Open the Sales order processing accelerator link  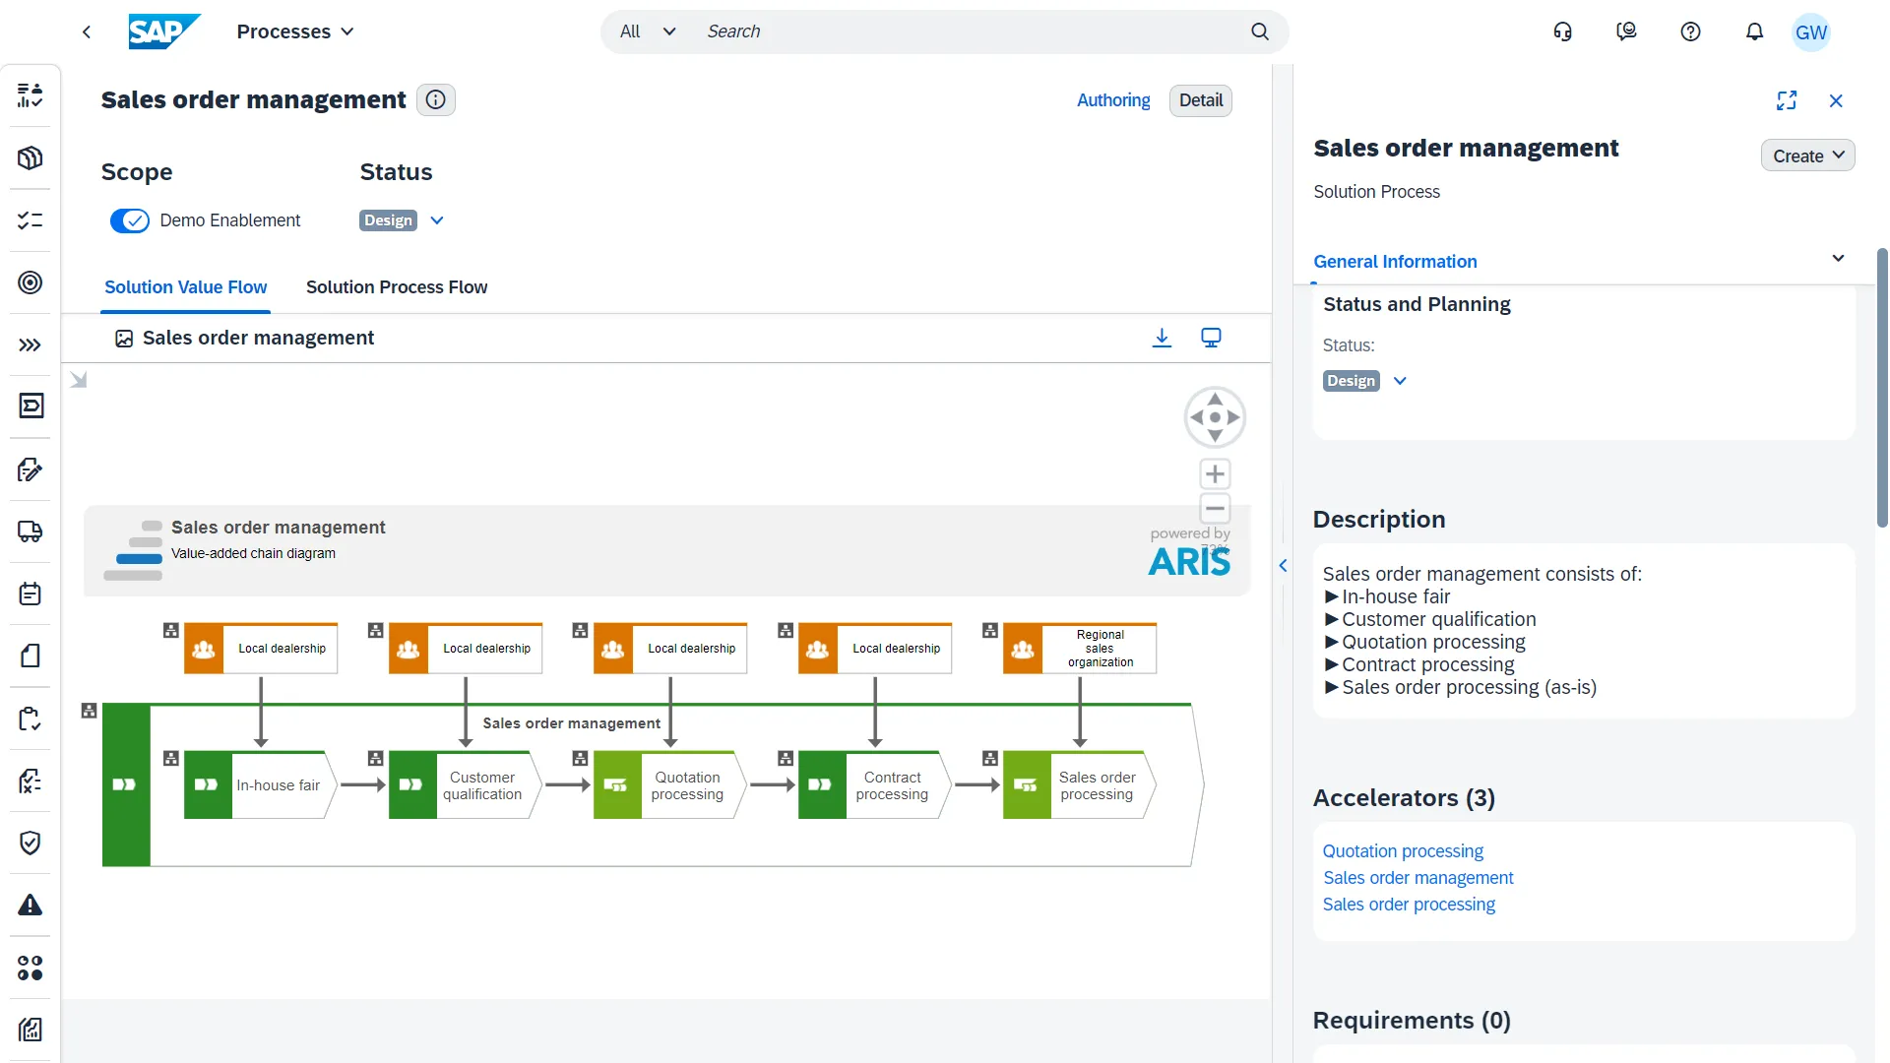pyautogui.click(x=1409, y=905)
